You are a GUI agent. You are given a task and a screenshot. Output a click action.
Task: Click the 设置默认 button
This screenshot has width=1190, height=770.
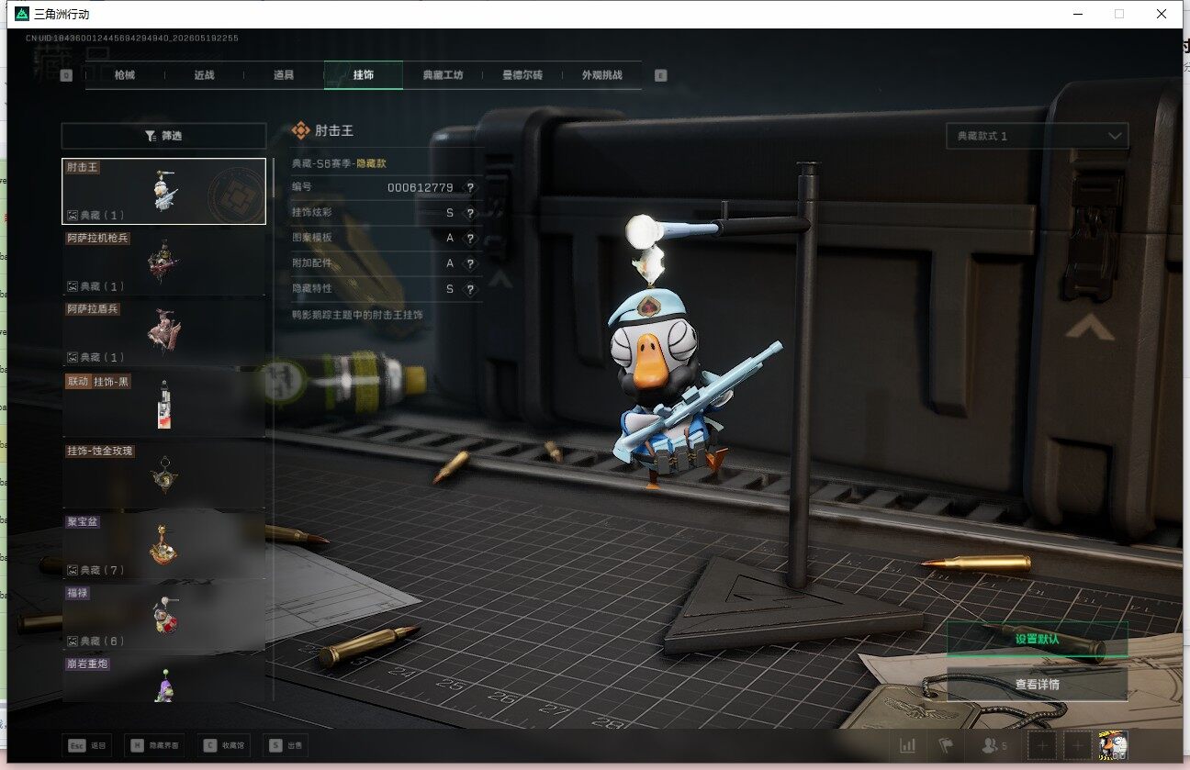1037,640
